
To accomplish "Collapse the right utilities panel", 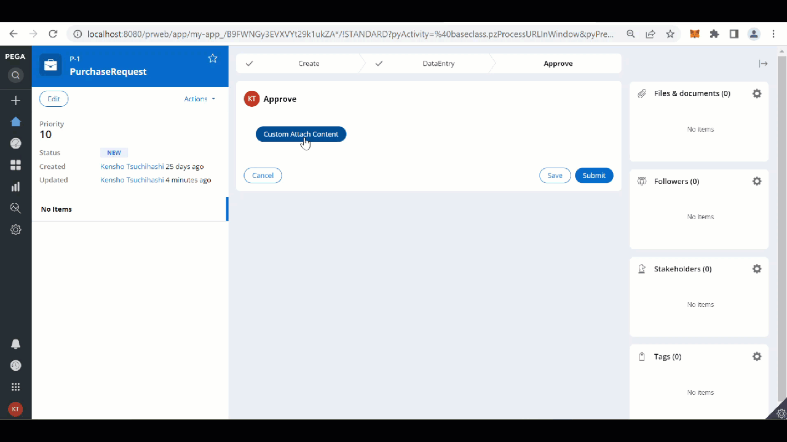I will point(763,63).
